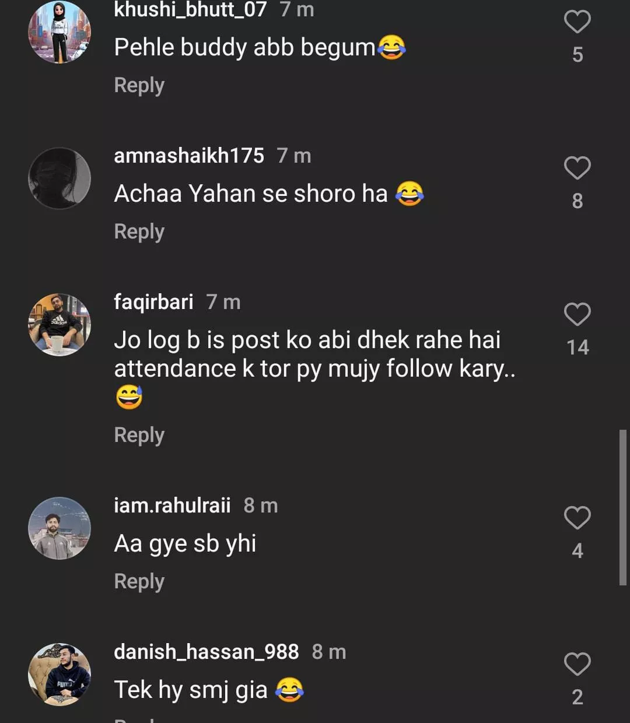Like faqirbari's comment

[577, 315]
